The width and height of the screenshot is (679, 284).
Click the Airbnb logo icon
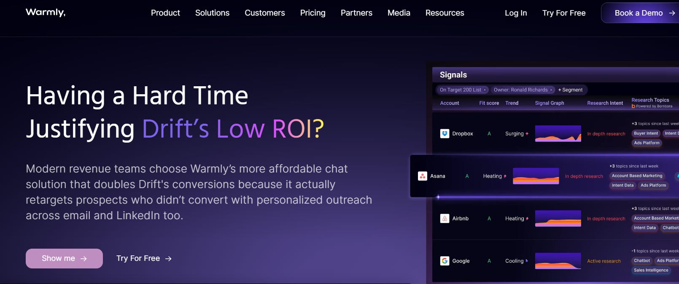tap(445, 219)
